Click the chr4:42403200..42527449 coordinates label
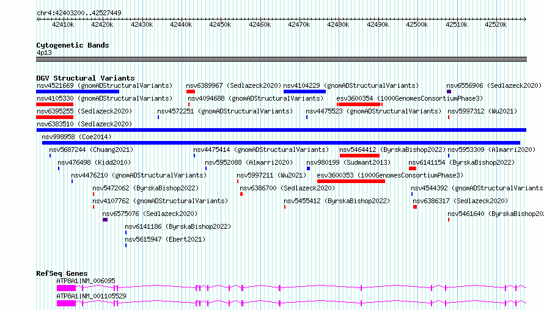Screen dimensions: 544x310 [x=79, y=13]
